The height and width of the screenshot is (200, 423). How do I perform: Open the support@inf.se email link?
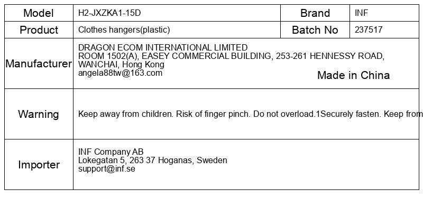click(x=107, y=169)
